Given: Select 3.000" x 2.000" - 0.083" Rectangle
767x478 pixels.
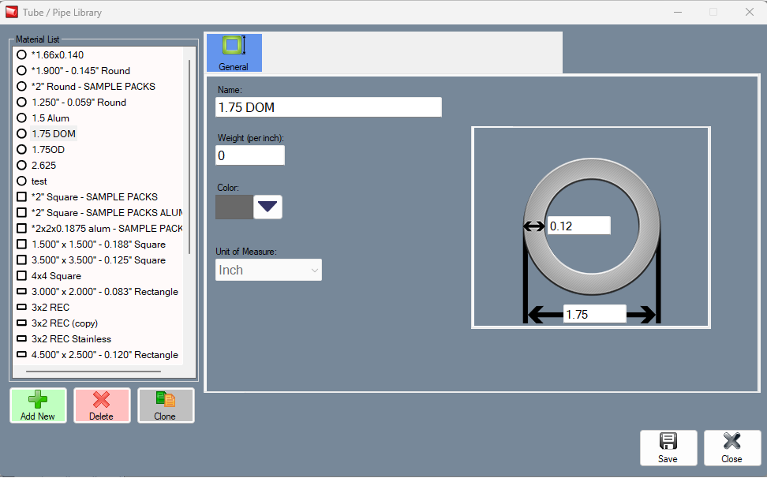Looking at the screenshot, I should [x=105, y=292].
